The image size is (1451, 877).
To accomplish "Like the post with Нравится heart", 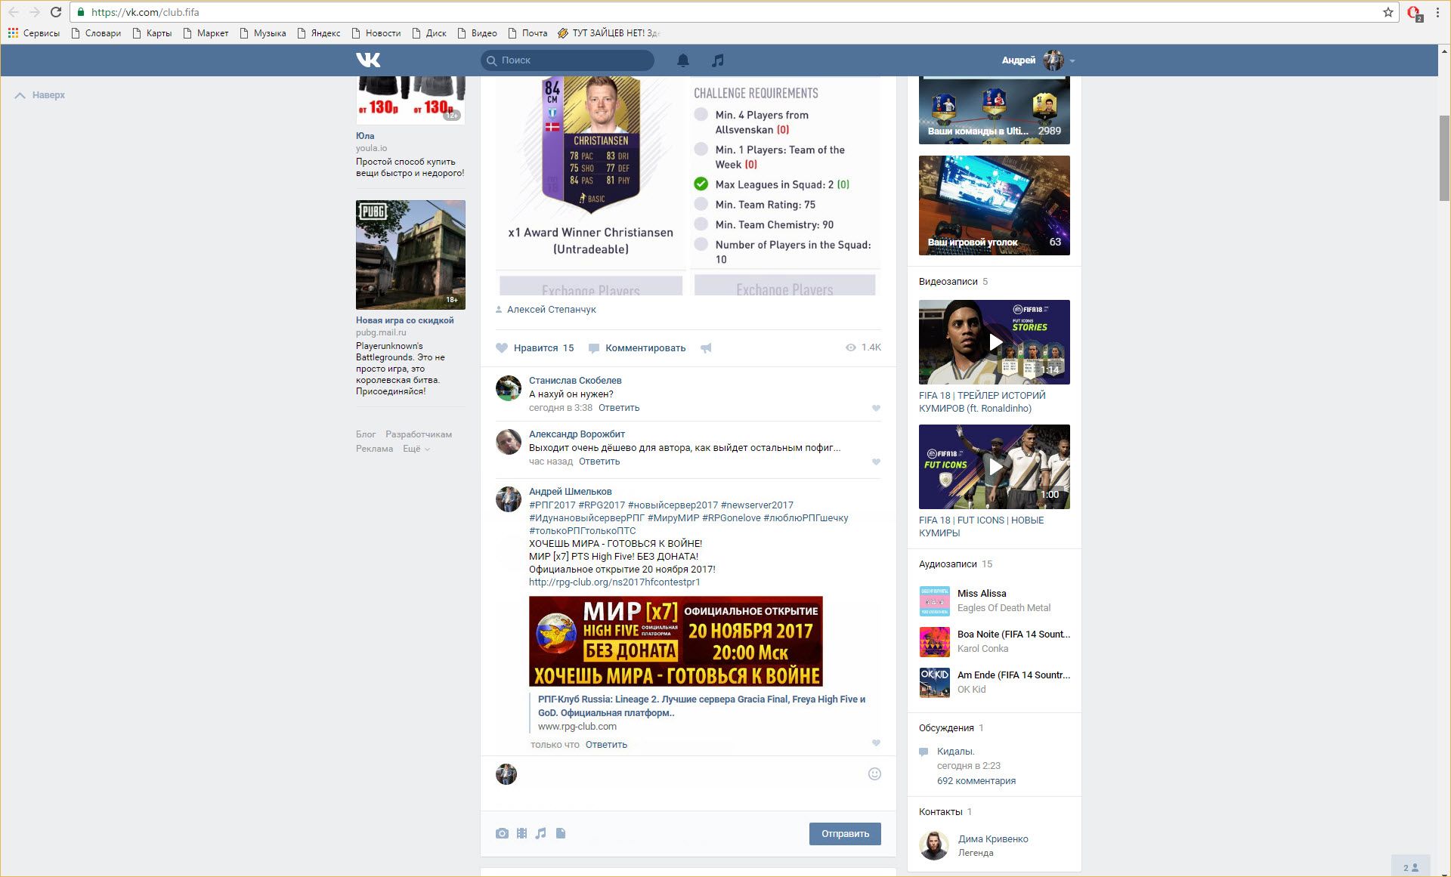I will point(502,348).
